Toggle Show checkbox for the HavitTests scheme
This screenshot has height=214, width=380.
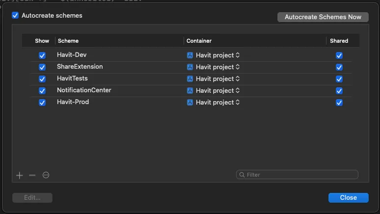tap(42, 79)
